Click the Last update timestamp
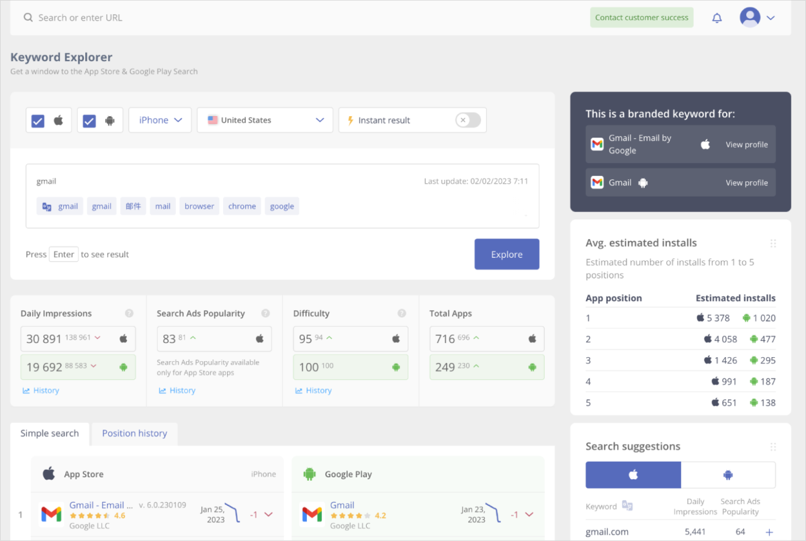 coord(476,181)
